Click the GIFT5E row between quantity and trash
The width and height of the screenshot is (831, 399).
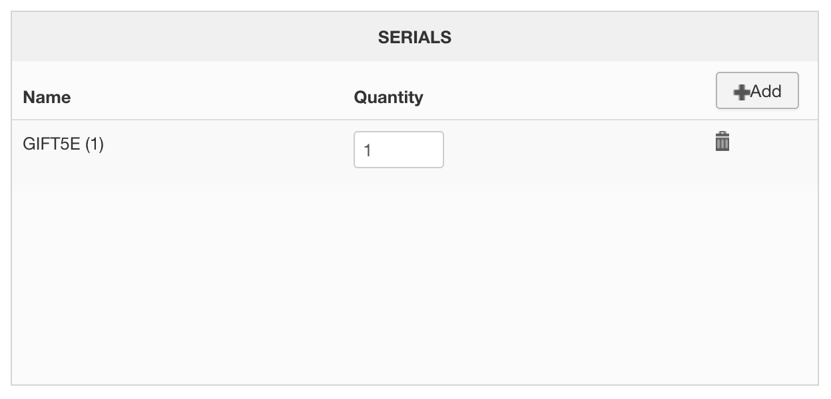point(579,150)
